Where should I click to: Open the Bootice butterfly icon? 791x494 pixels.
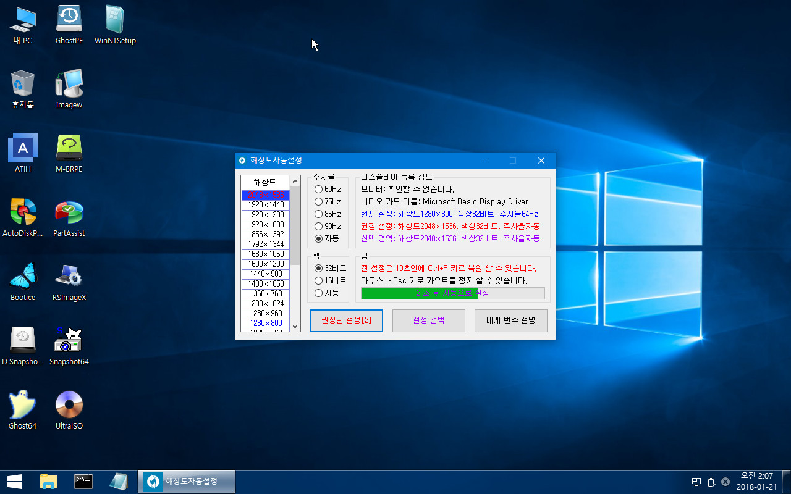[23, 282]
